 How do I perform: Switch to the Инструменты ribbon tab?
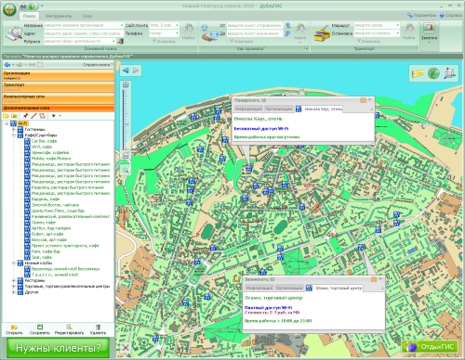coord(59,16)
